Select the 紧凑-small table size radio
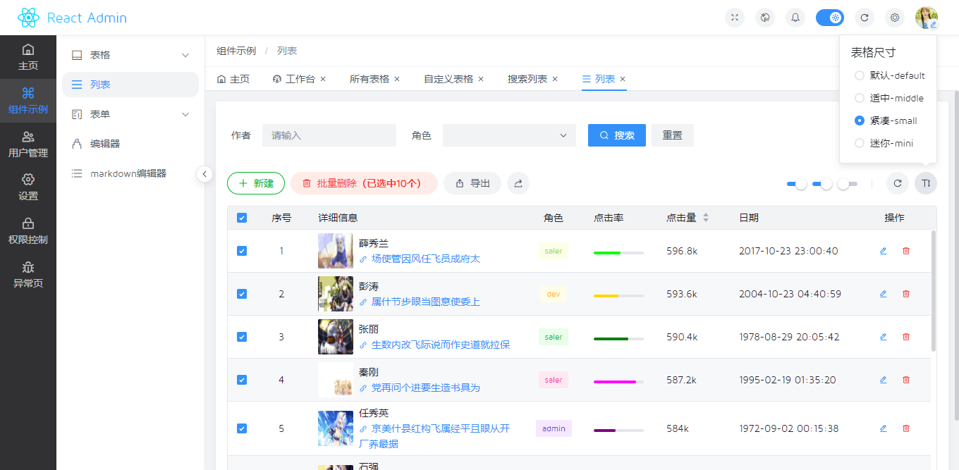This screenshot has height=470, width=959. click(859, 120)
